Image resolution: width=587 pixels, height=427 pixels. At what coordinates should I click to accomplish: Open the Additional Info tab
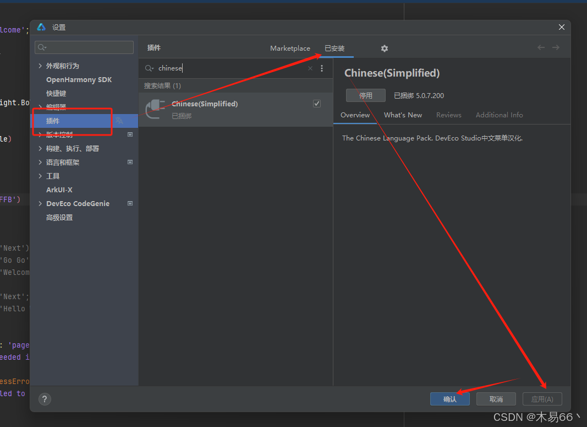tap(499, 115)
